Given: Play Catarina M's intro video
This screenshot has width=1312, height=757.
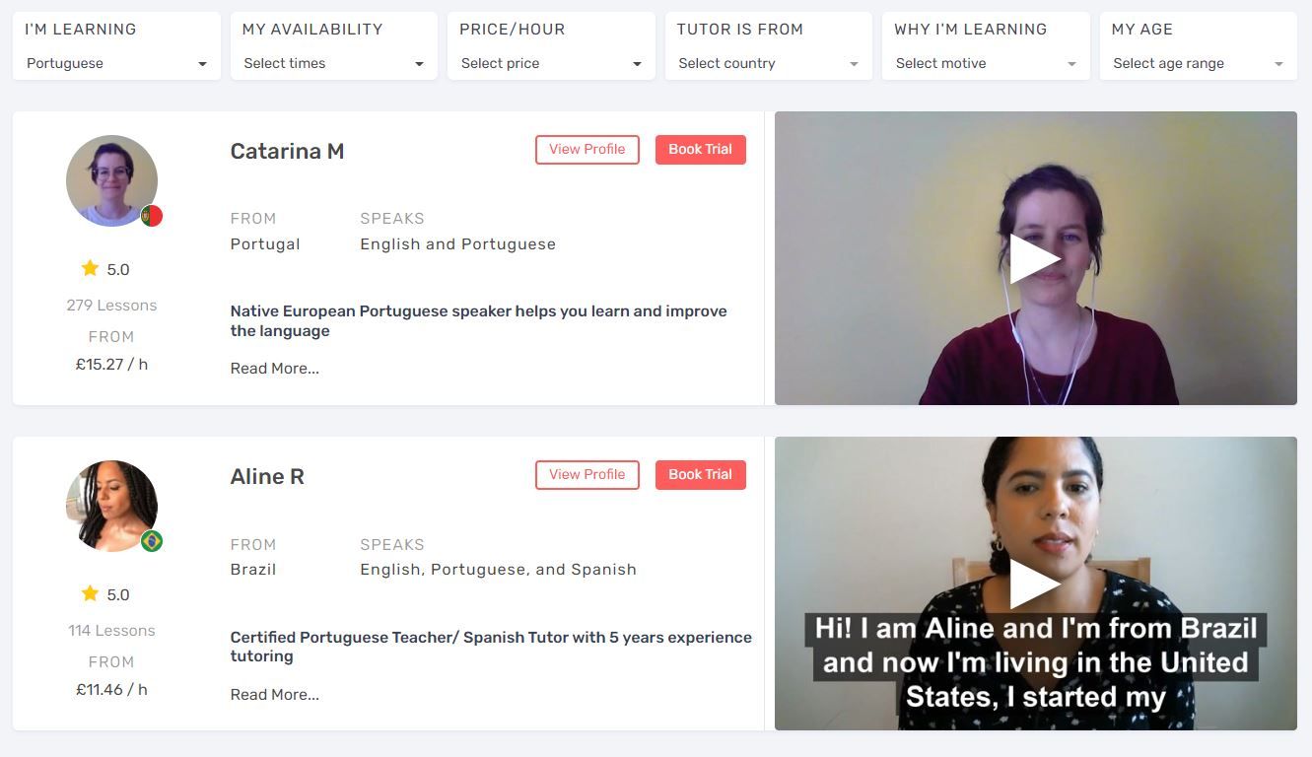Looking at the screenshot, I should click(x=1034, y=258).
